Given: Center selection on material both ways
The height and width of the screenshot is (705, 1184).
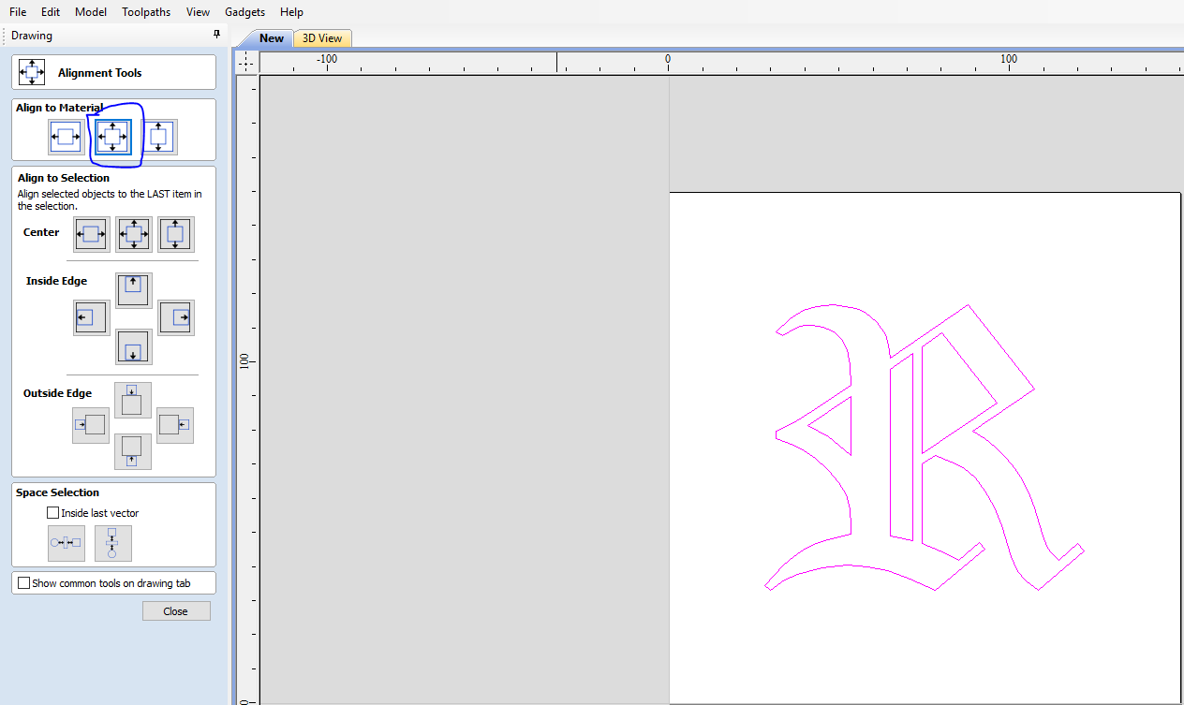Looking at the screenshot, I should [113, 136].
